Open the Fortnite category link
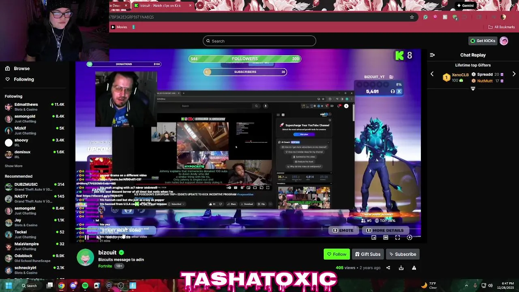The image size is (519, 292). pyautogui.click(x=105, y=266)
